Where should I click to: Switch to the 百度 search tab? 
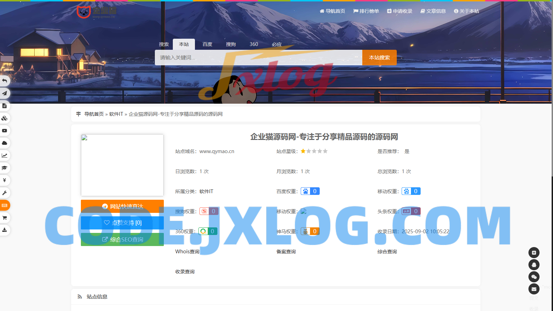click(x=207, y=44)
